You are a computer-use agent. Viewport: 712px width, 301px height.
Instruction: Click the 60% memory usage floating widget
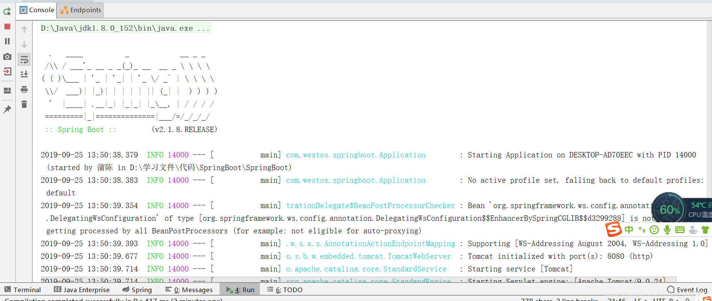[x=669, y=209]
